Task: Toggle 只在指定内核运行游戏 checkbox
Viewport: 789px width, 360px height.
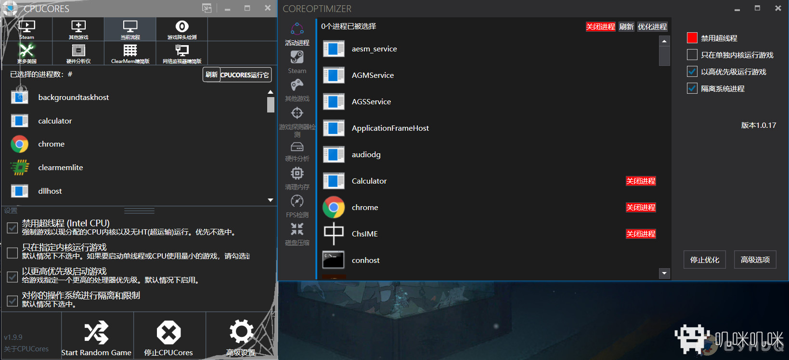Action: point(13,252)
